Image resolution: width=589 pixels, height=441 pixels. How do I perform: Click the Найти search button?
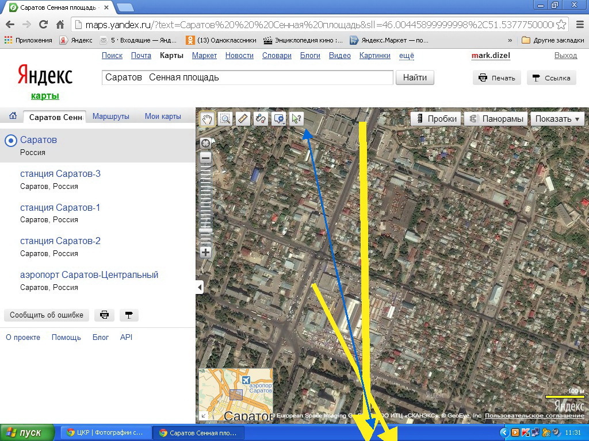tap(415, 78)
